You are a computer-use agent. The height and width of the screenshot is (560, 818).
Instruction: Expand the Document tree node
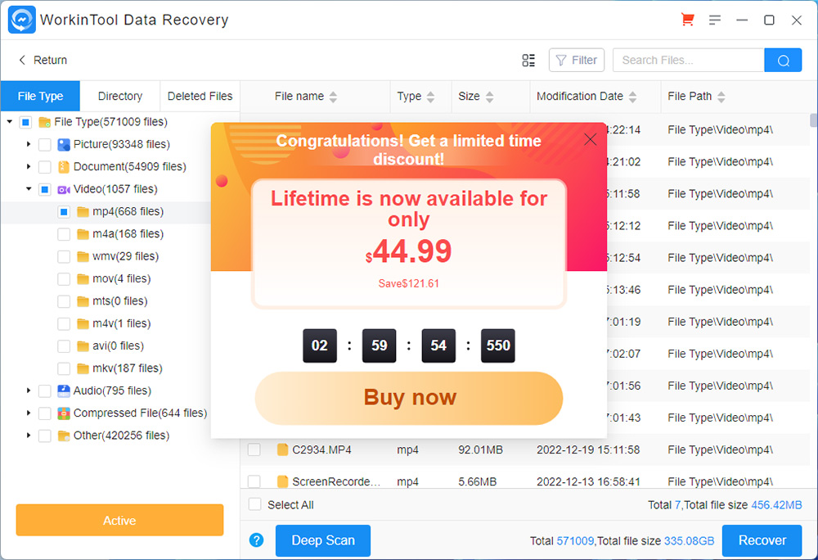tap(29, 166)
